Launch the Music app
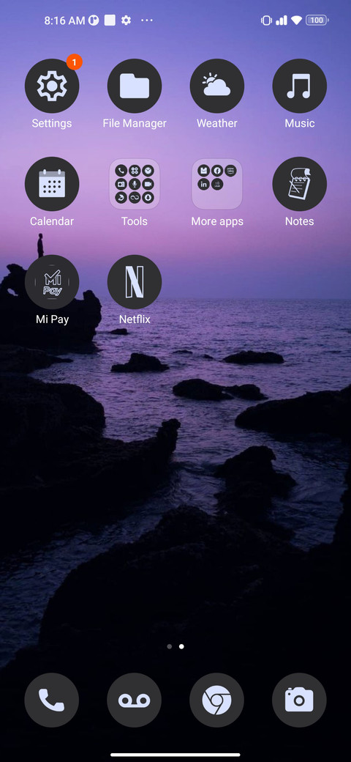 (300, 86)
